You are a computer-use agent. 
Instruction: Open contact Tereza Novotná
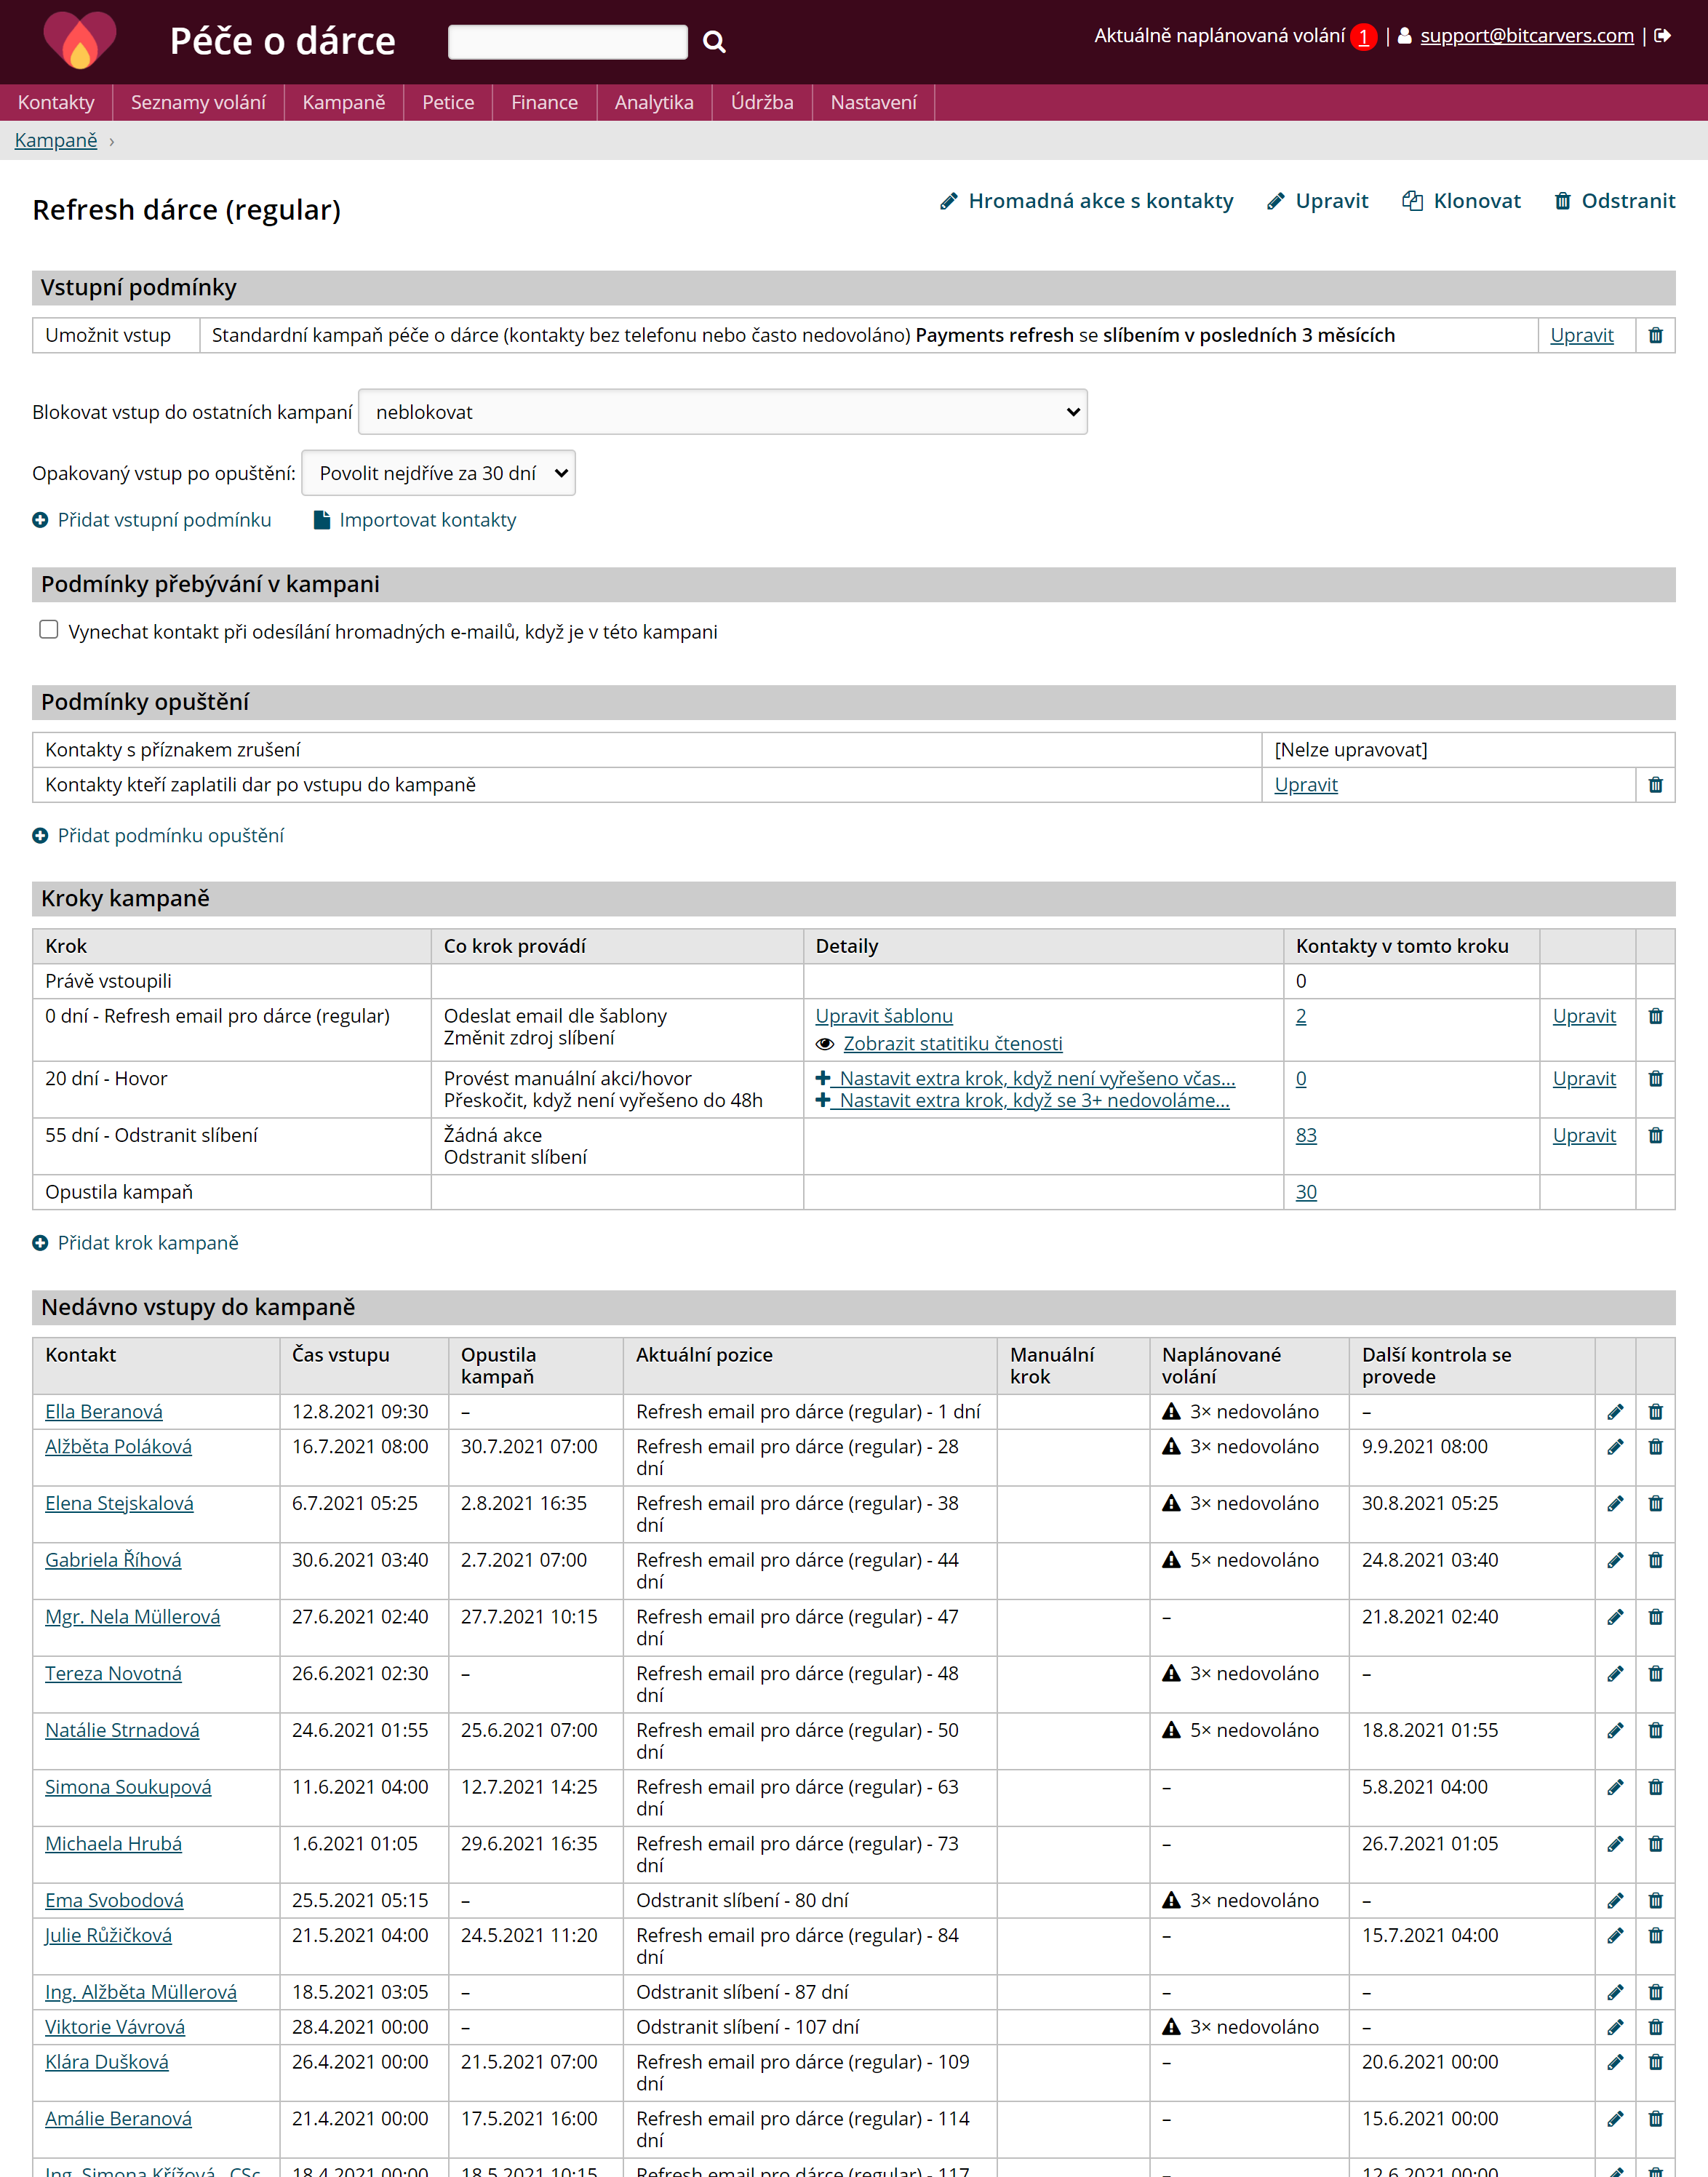113,1674
